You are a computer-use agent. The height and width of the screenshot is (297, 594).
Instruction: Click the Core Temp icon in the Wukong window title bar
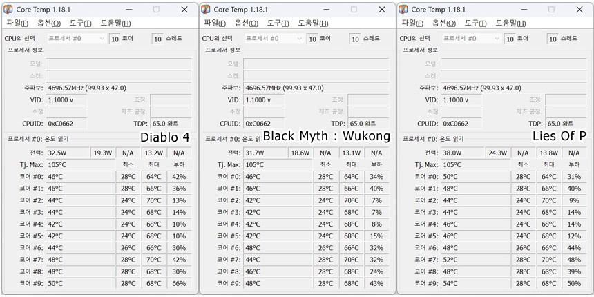point(206,10)
